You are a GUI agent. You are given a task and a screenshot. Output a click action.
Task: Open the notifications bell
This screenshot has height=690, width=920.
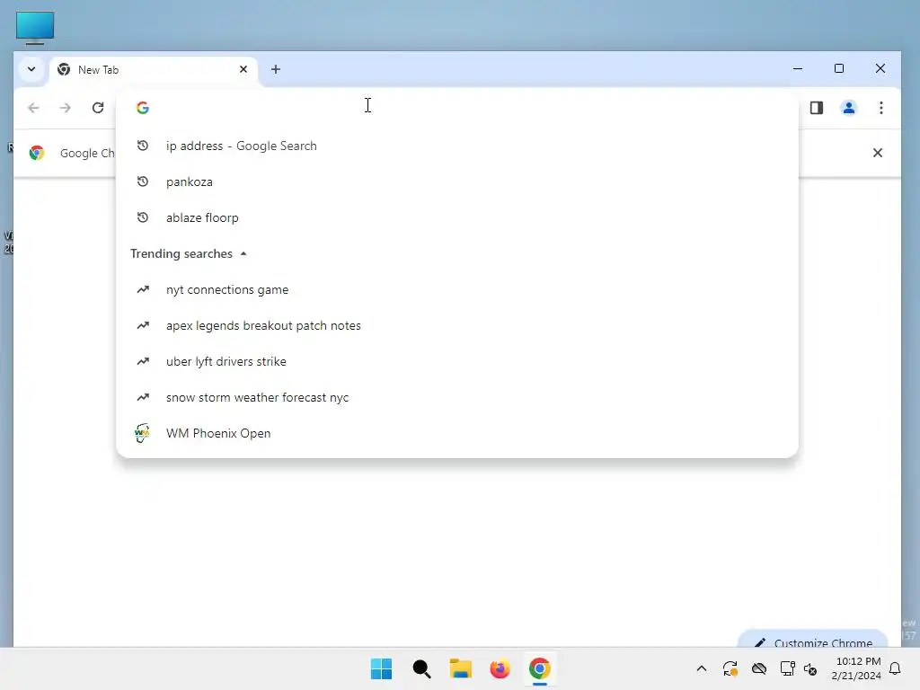coord(896,668)
